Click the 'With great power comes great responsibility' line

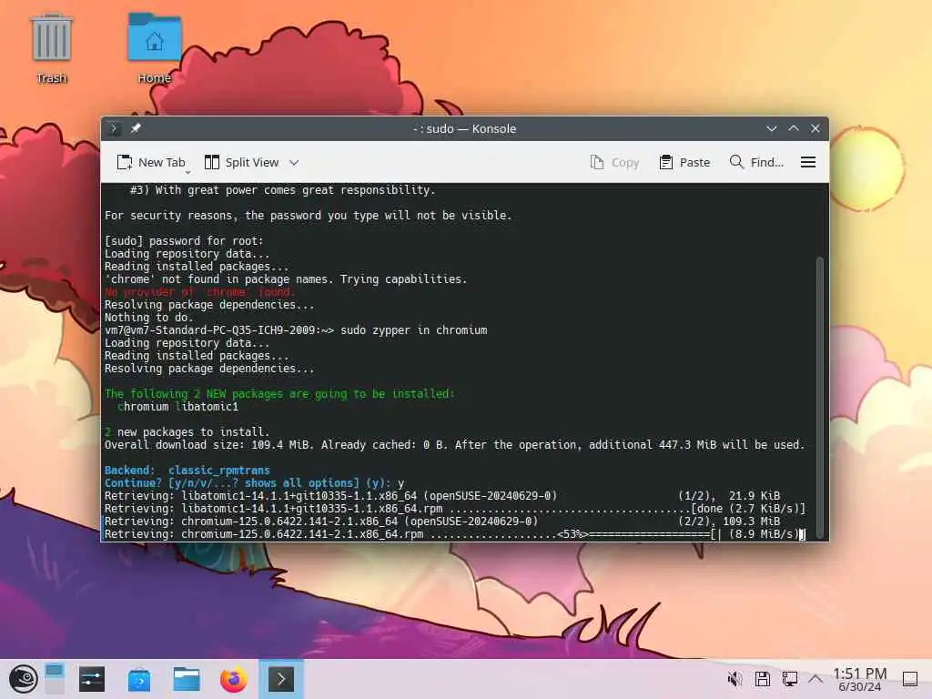[283, 189]
